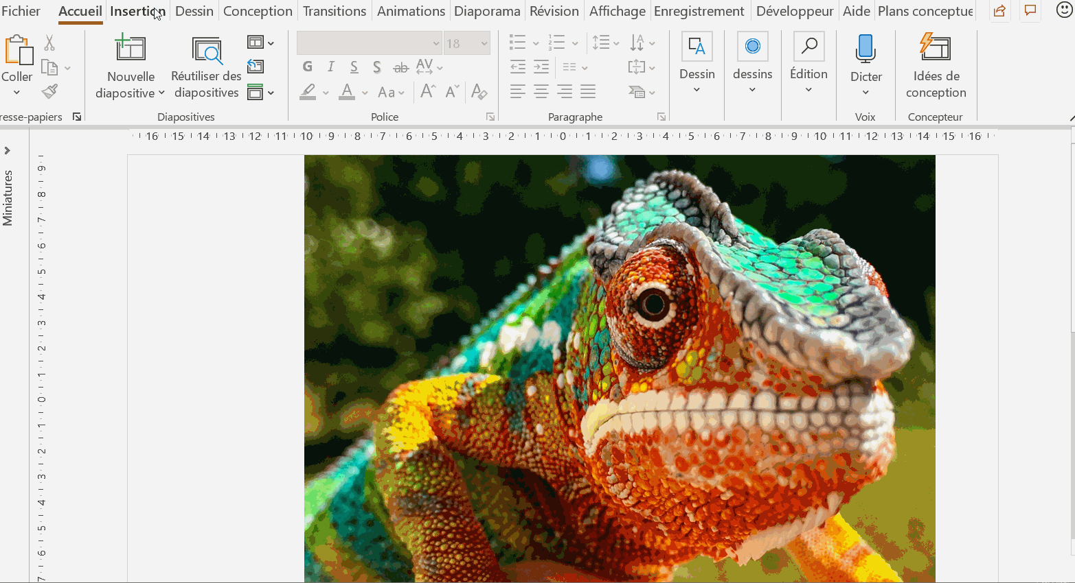
Task: Toggle bold (G) formatting
Action: click(x=307, y=67)
